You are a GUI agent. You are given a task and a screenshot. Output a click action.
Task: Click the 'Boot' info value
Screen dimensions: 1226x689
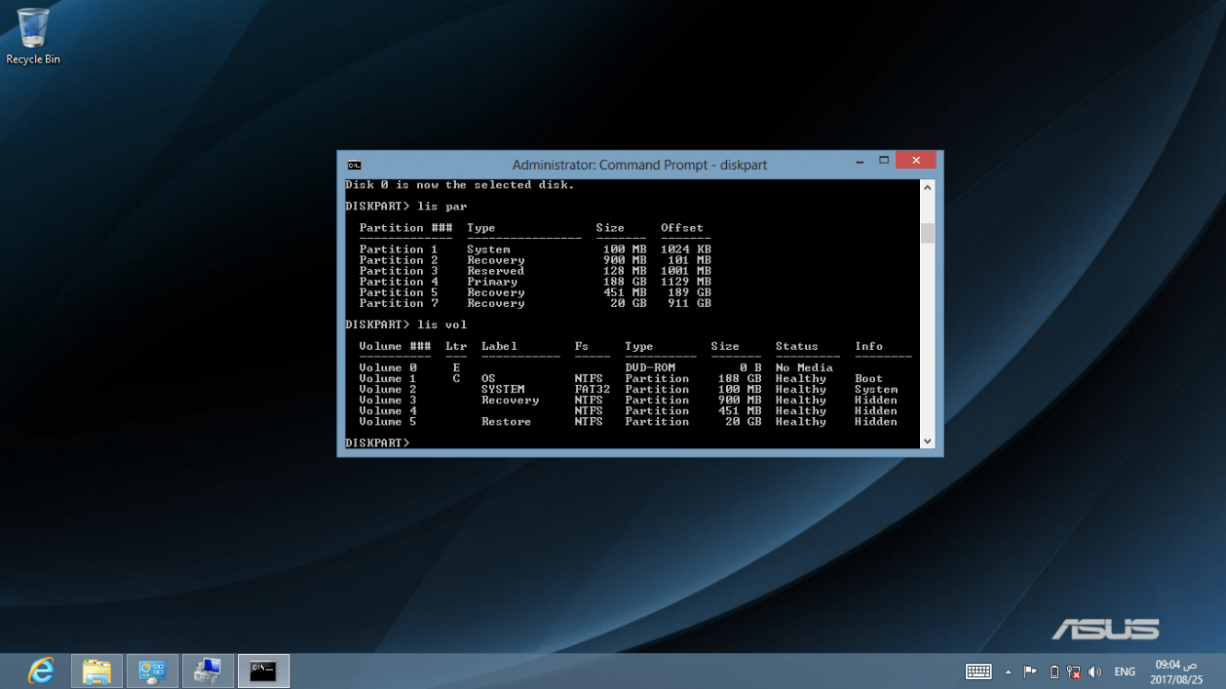tap(868, 378)
